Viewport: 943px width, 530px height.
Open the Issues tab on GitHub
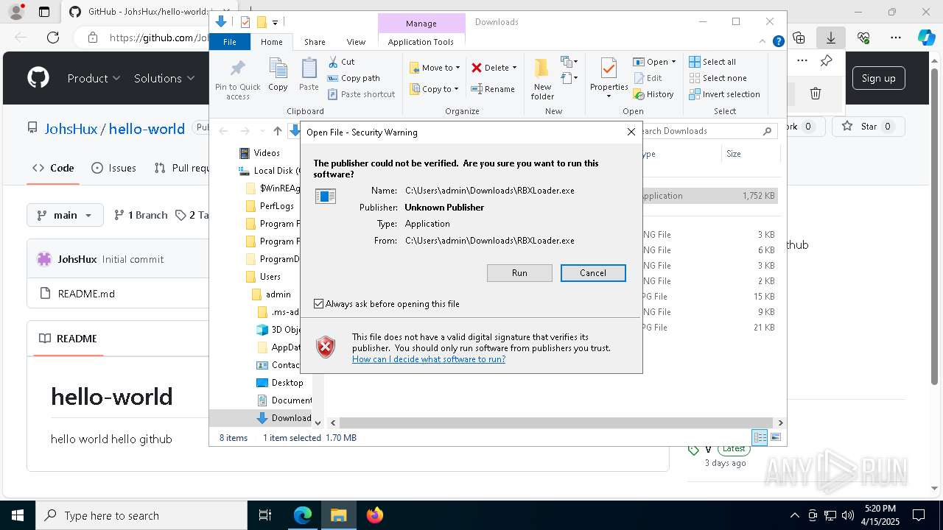click(x=113, y=168)
